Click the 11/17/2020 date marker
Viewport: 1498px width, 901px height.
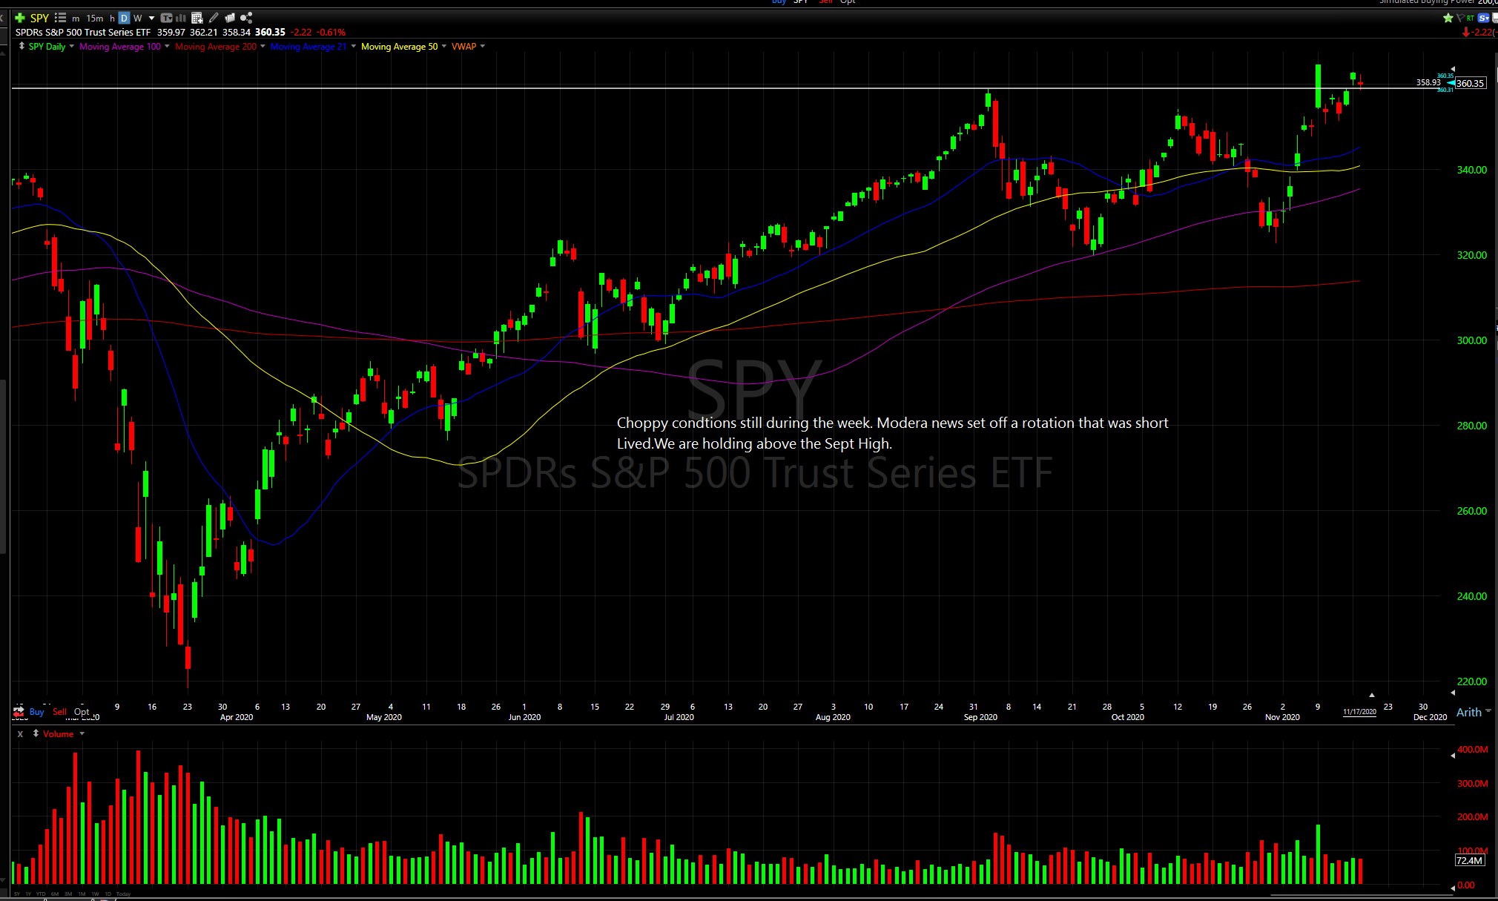[x=1359, y=712]
